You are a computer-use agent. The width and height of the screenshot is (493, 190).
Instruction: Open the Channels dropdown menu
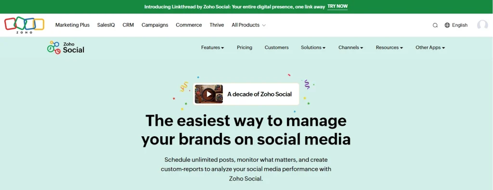(x=350, y=47)
